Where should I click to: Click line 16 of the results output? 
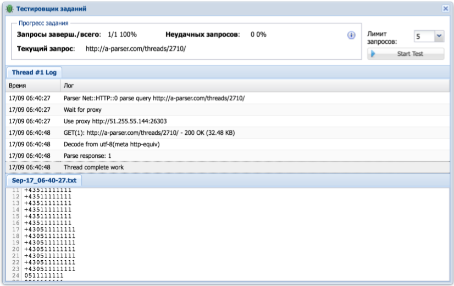coord(48,223)
